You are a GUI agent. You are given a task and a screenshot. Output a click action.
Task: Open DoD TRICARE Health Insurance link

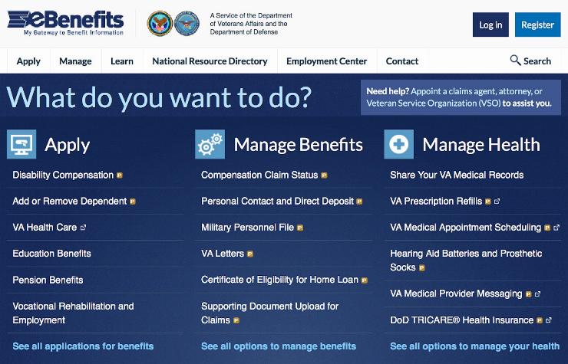pyautogui.click(x=462, y=320)
